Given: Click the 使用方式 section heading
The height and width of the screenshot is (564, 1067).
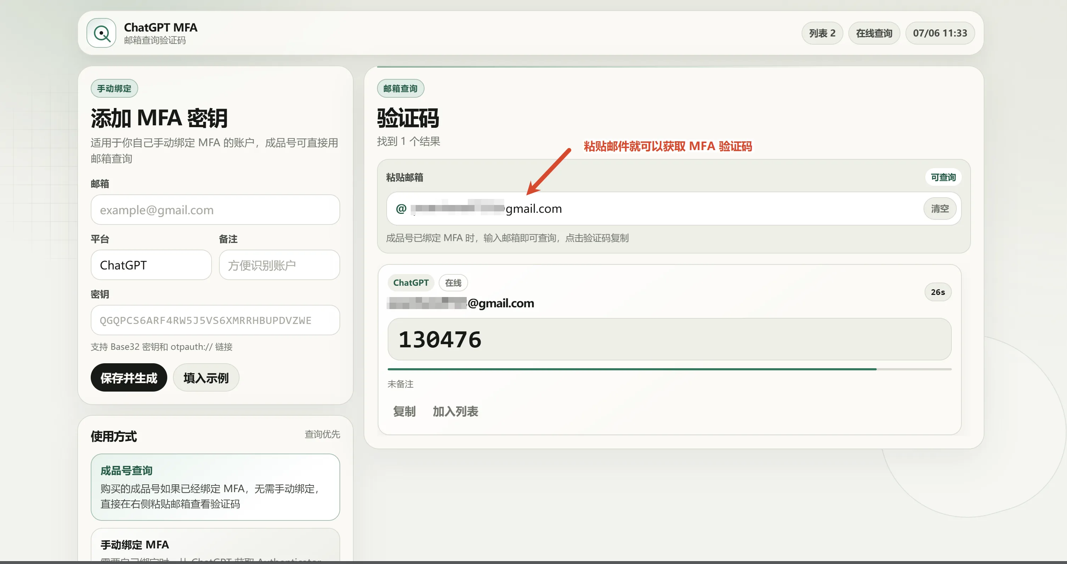Looking at the screenshot, I should pyautogui.click(x=114, y=436).
